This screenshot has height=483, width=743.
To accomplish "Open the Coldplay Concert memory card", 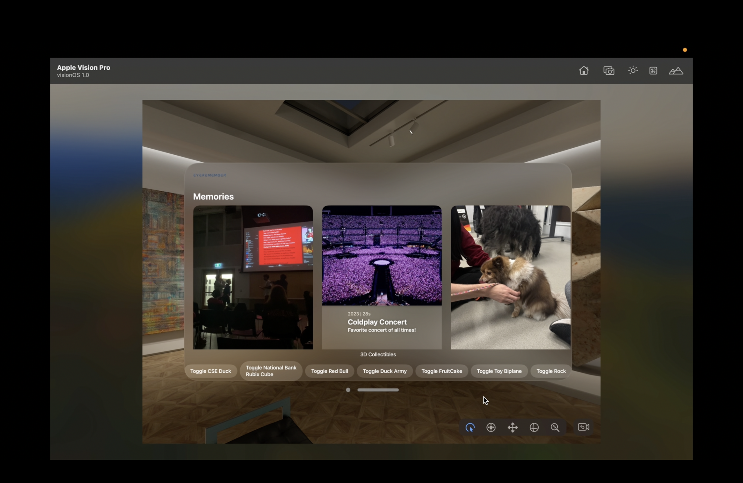I will click(x=381, y=277).
